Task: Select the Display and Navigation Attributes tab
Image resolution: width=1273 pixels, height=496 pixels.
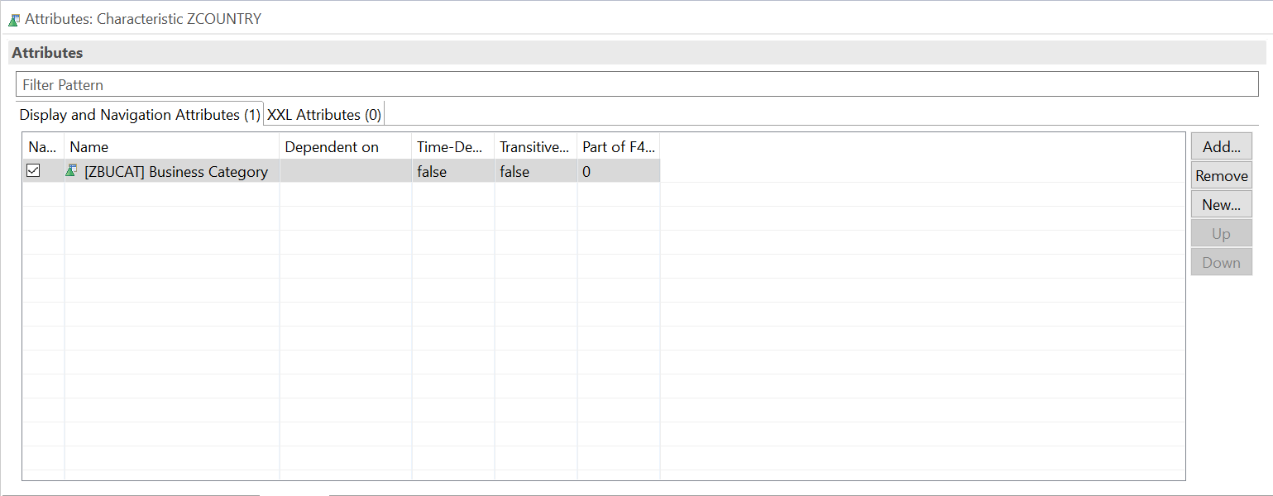Action: (139, 114)
